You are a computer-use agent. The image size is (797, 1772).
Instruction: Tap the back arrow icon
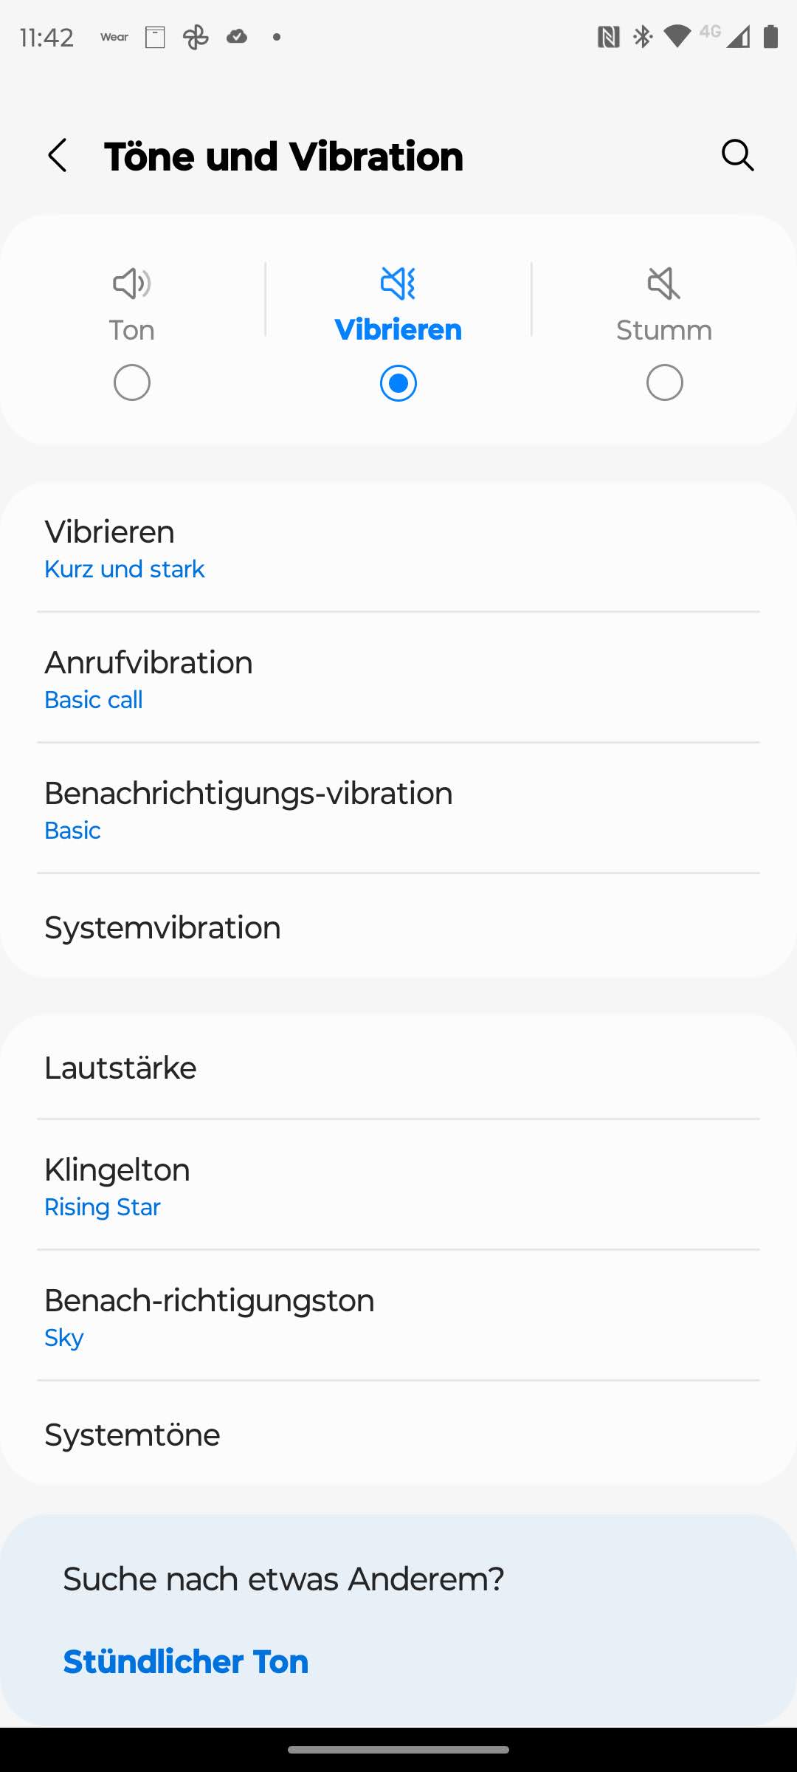pos(58,156)
